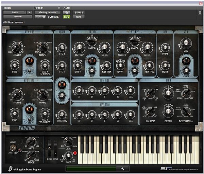Click the automation enable icon under Auto
Screen dimensions: 204x174
[67, 13]
